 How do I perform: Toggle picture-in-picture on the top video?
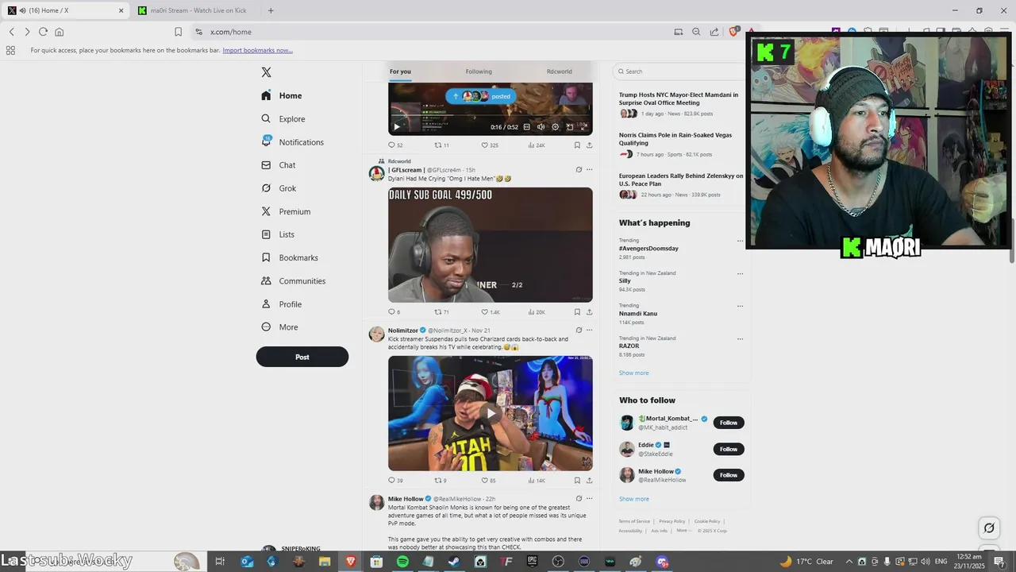coord(569,127)
